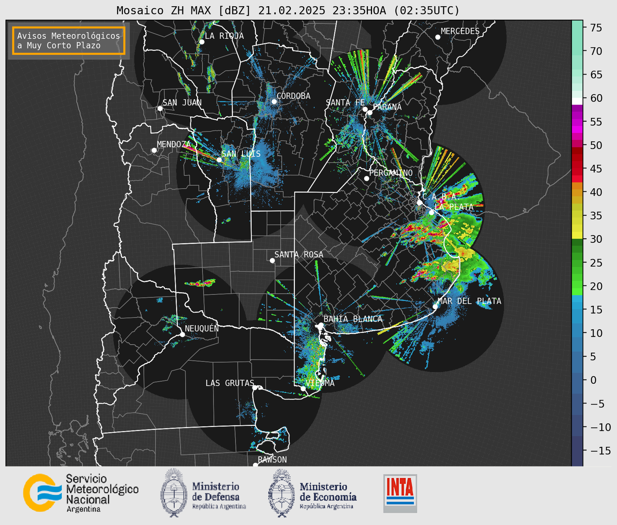
Task: Click the LA PLATA city marker dot
Action: [432, 212]
